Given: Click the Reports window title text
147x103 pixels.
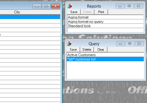Looking at the screenshot, I should coord(94,6).
